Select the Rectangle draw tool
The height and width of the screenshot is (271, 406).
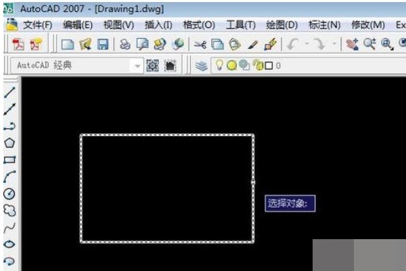[9, 160]
